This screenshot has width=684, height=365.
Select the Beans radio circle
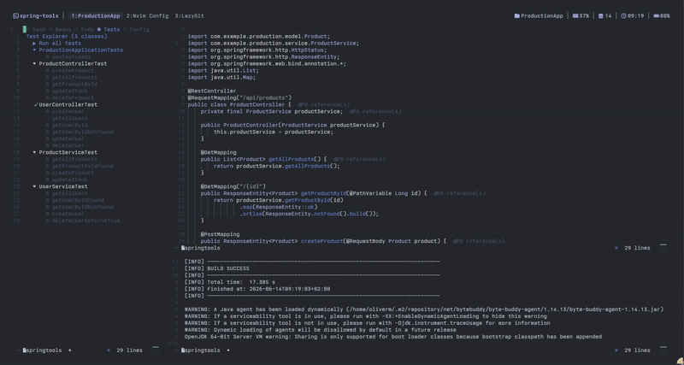(x=50, y=30)
